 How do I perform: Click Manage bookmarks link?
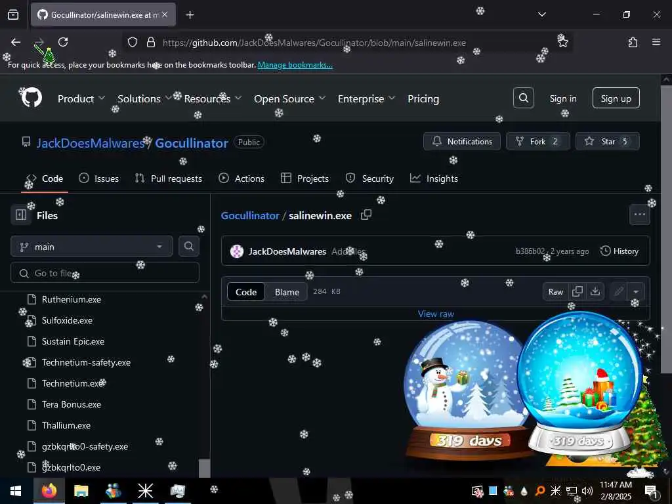[295, 65]
